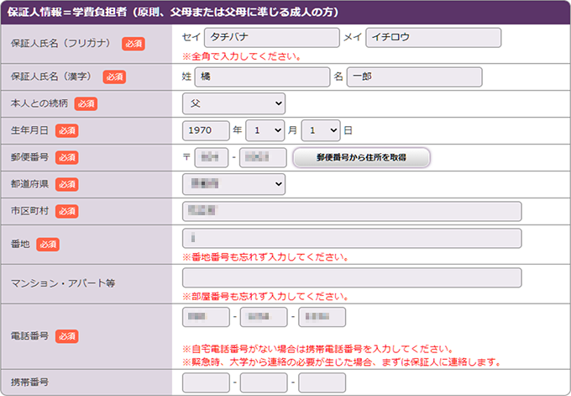Screen dimensions: 571x396
Task: Open the 都道府県 prefecture dropdown
Action: click(x=233, y=184)
